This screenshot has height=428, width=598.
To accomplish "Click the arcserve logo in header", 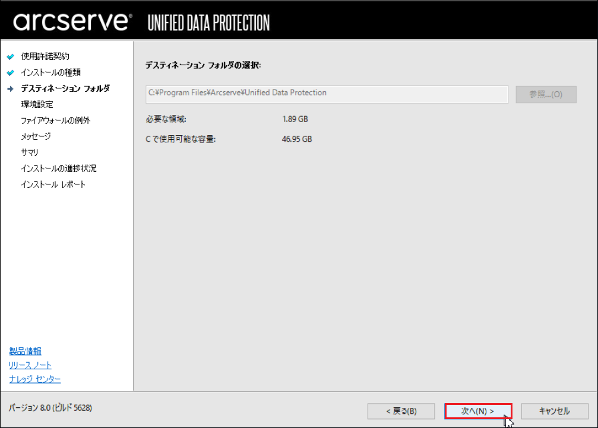I will click(73, 21).
